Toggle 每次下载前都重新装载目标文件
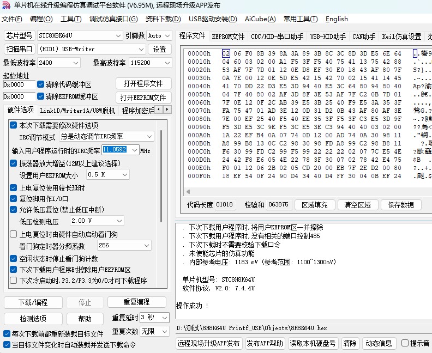 pyautogui.click(x=7, y=334)
